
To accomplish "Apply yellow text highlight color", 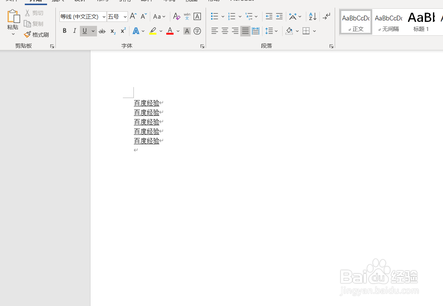I will click(153, 31).
